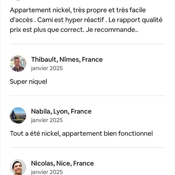The height and width of the screenshot is (175, 175).
Task: Open Nabila's profile photo avatar
Action: (x=18, y=115)
